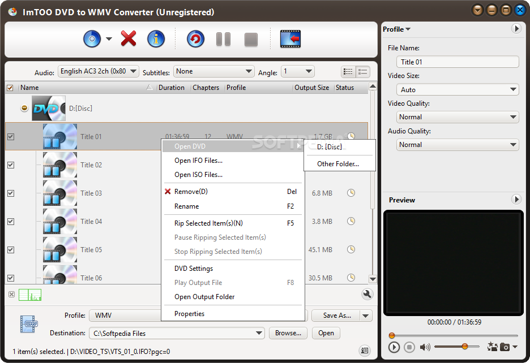Screen dimensions: 530x363
Task: Uncheck the Title 04 checkbox
Action: (x=11, y=222)
